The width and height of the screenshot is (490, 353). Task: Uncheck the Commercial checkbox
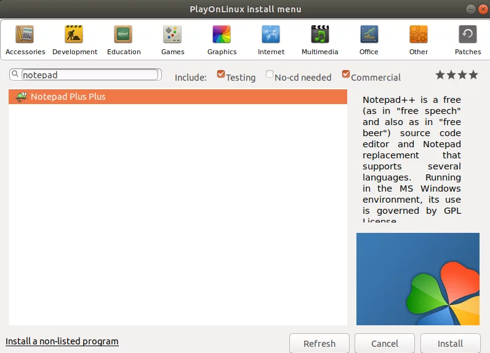[x=345, y=74]
